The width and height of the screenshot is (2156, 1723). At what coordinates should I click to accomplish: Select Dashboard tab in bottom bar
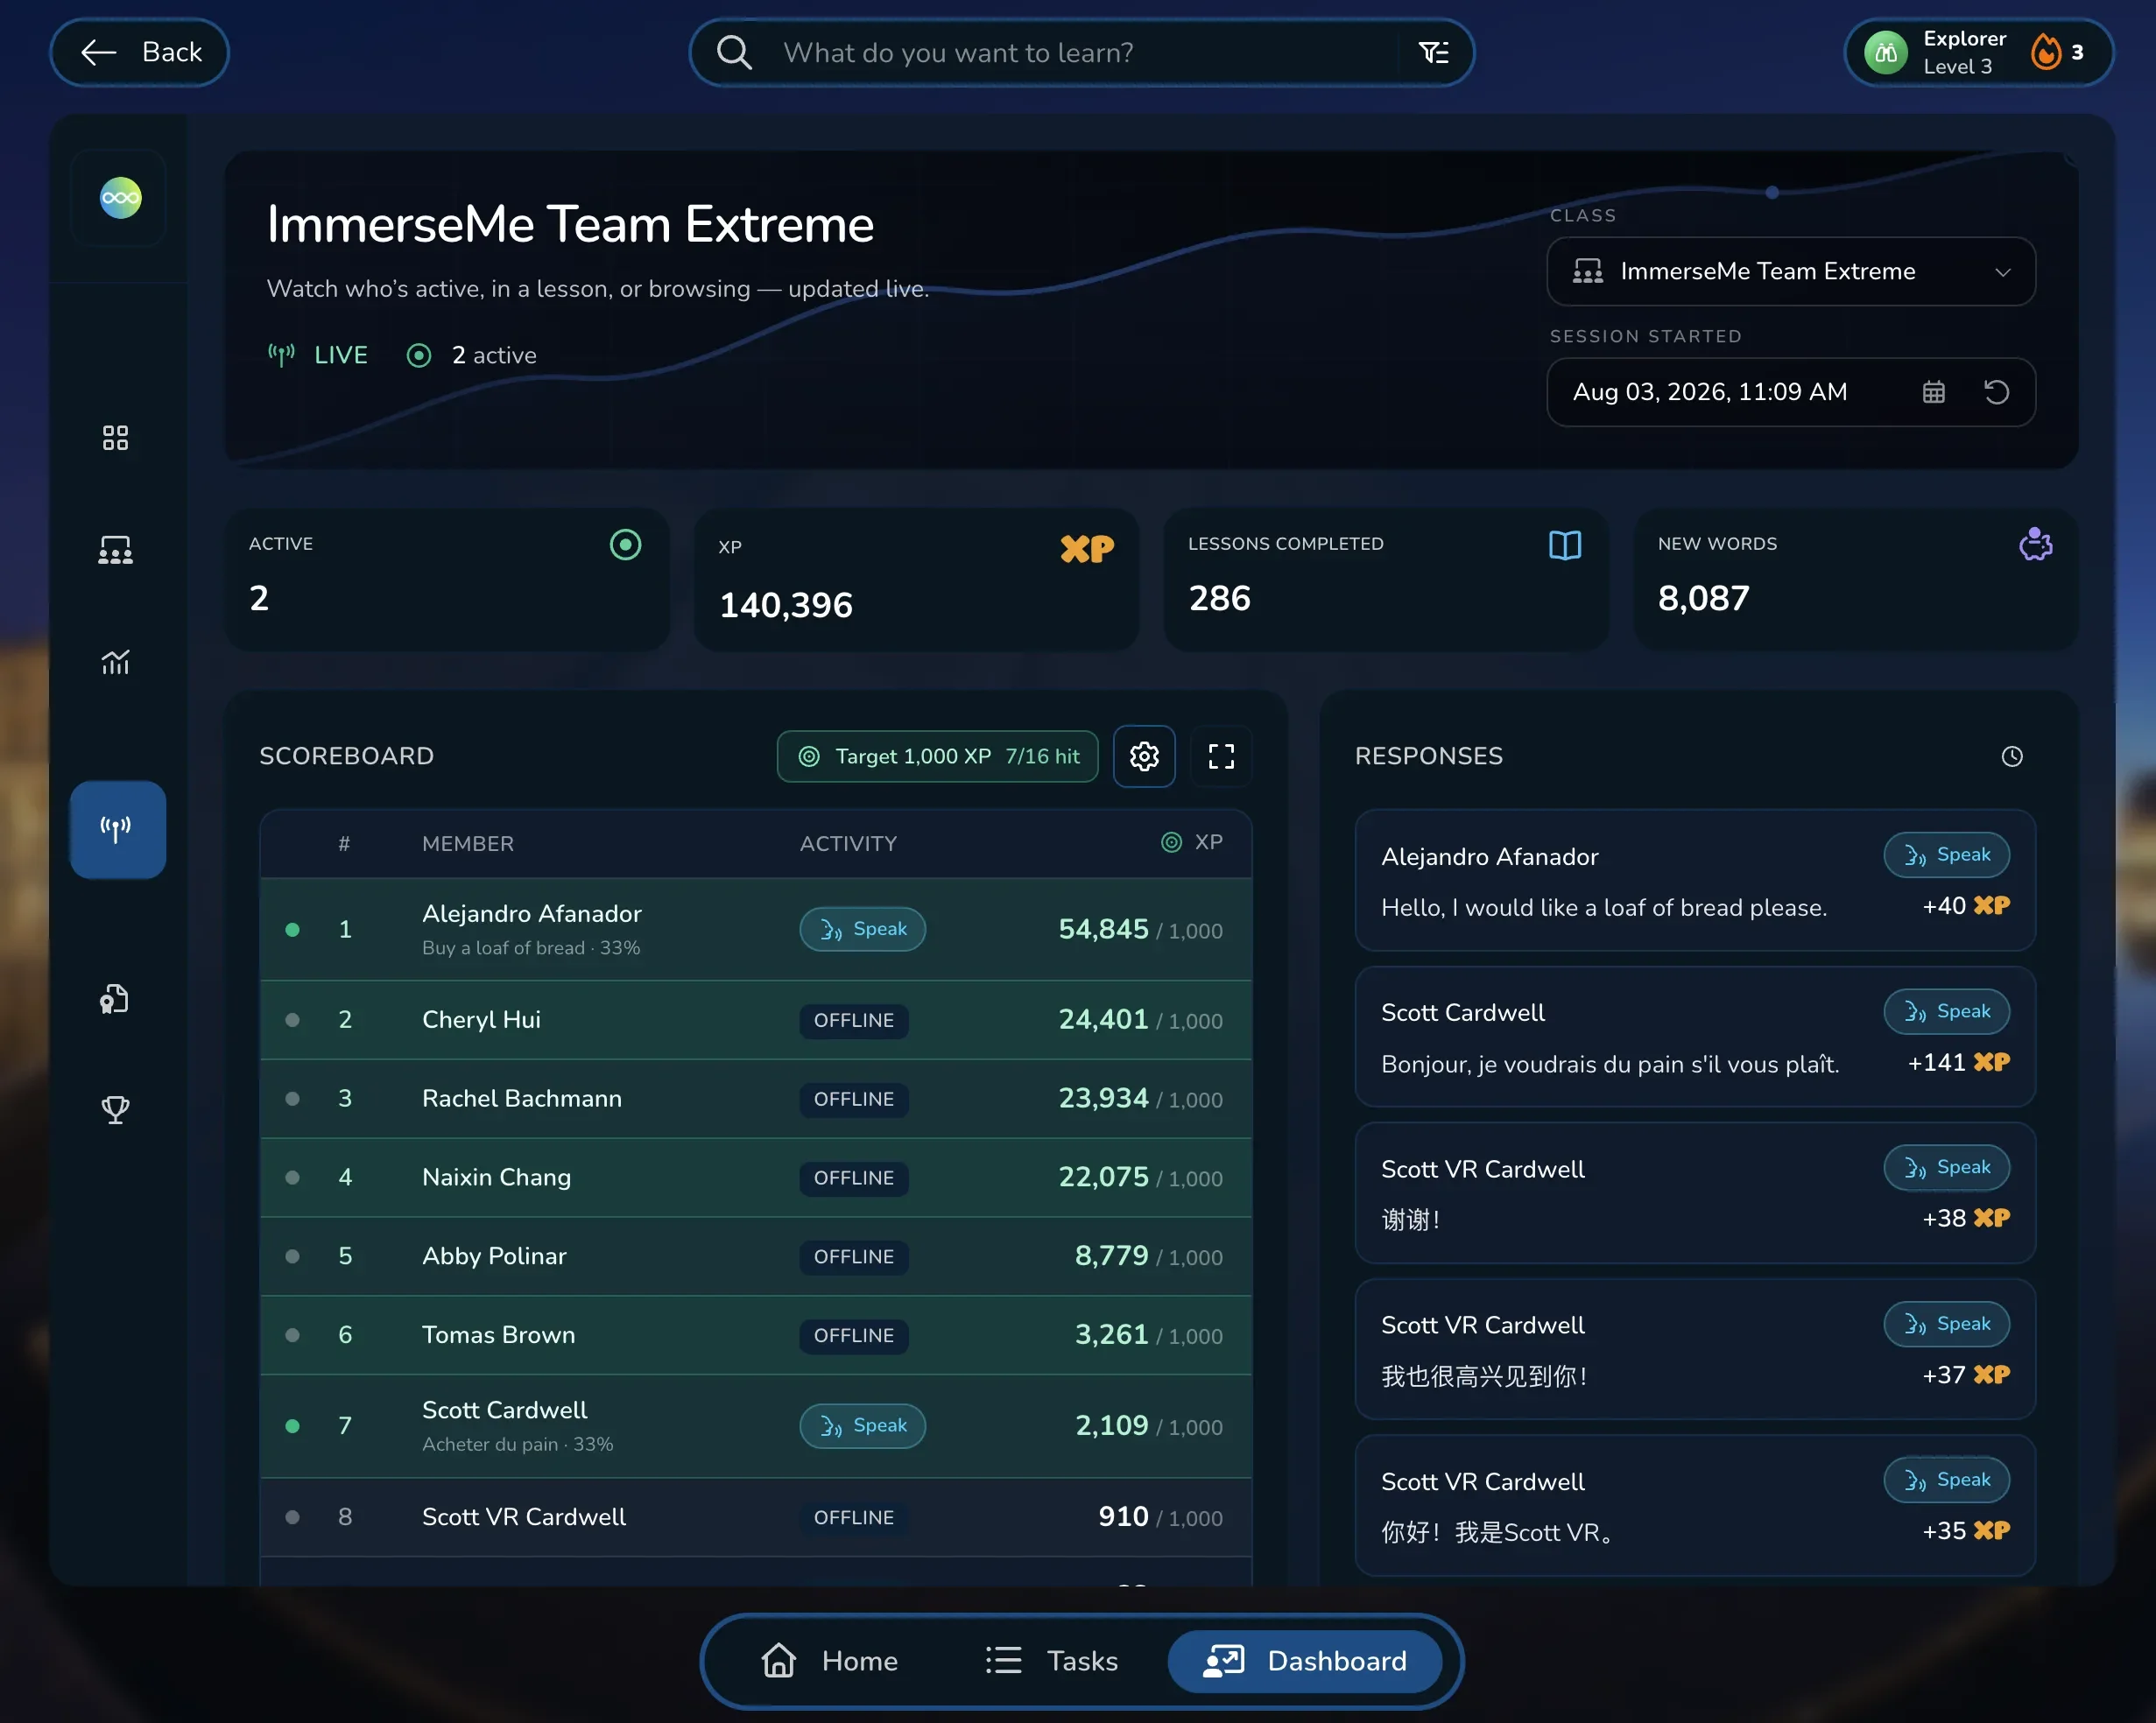coord(1305,1661)
